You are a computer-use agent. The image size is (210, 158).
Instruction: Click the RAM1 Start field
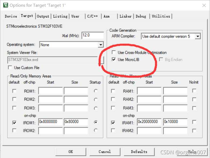point(149,91)
